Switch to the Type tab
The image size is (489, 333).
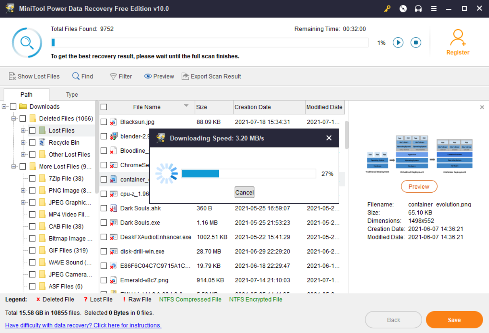pos(72,95)
